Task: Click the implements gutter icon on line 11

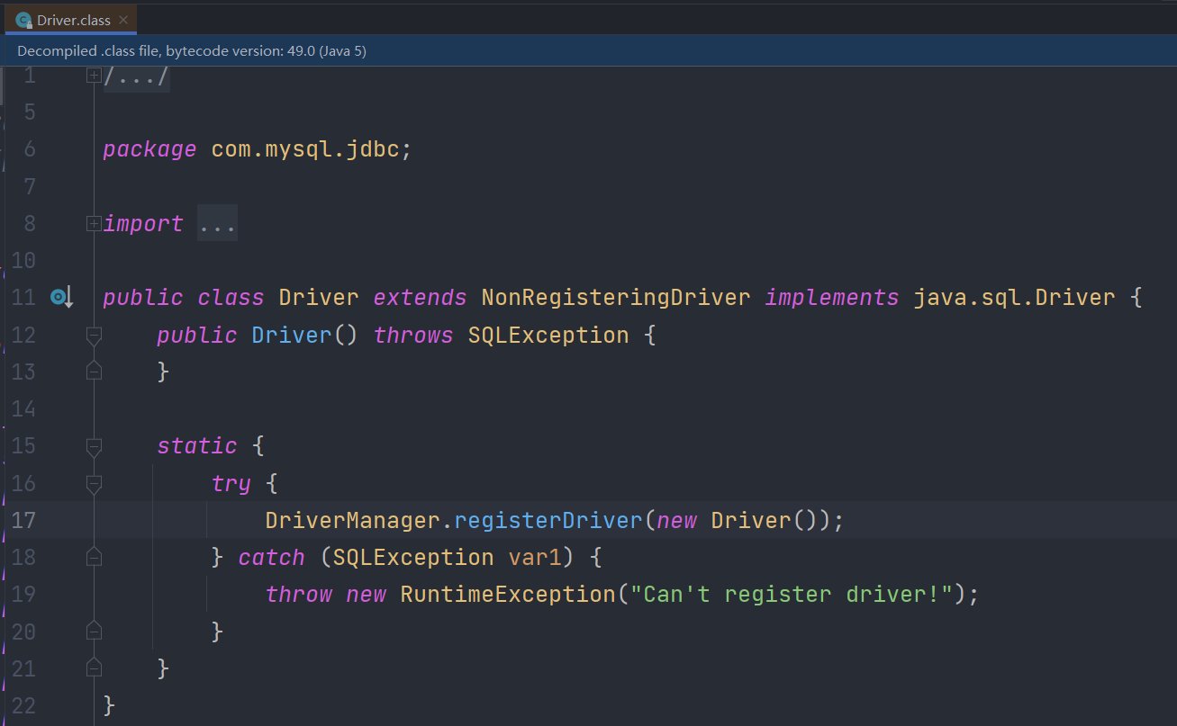Action: [x=61, y=297]
